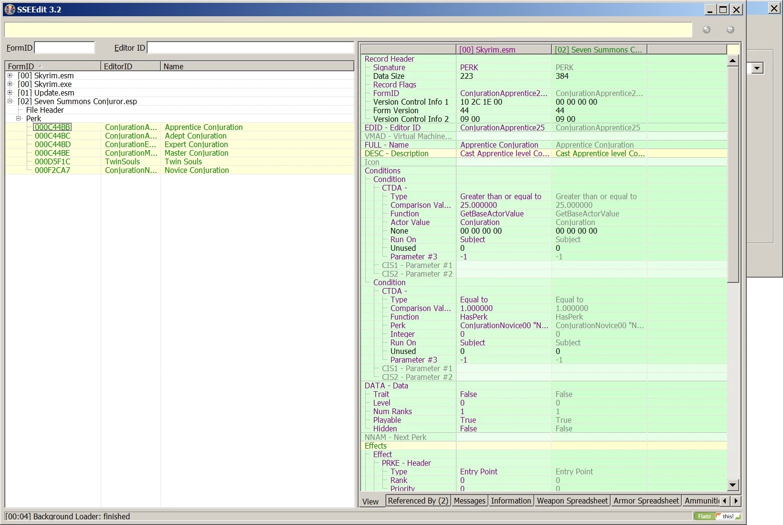This screenshot has height=525, width=783.
Task: Select record 000C44BB Apprentice Conjuration
Action: click(180, 127)
